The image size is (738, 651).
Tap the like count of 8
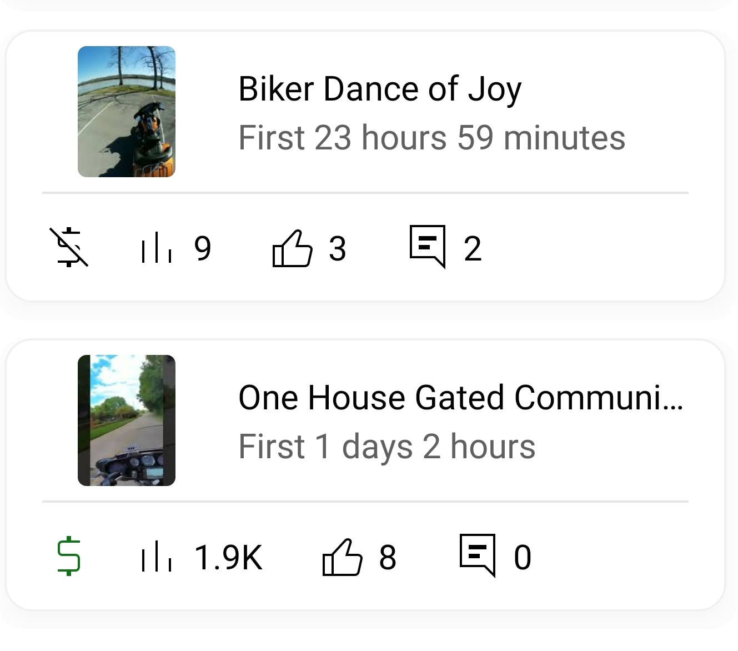click(x=388, y=557)
